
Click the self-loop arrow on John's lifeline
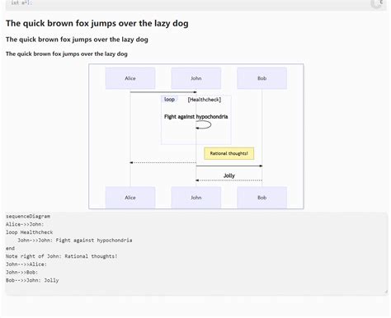pos(204,125)
